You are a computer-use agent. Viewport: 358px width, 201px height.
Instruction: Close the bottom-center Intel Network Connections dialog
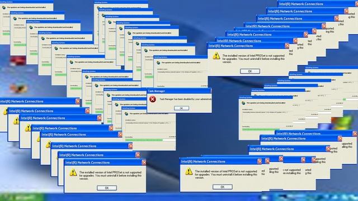pos(260,161)
